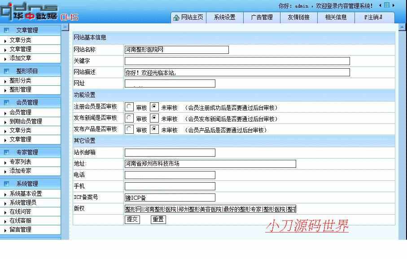Screen dimensions: 407x259
Task: Click the 关键字 input field
Action: 237,61
